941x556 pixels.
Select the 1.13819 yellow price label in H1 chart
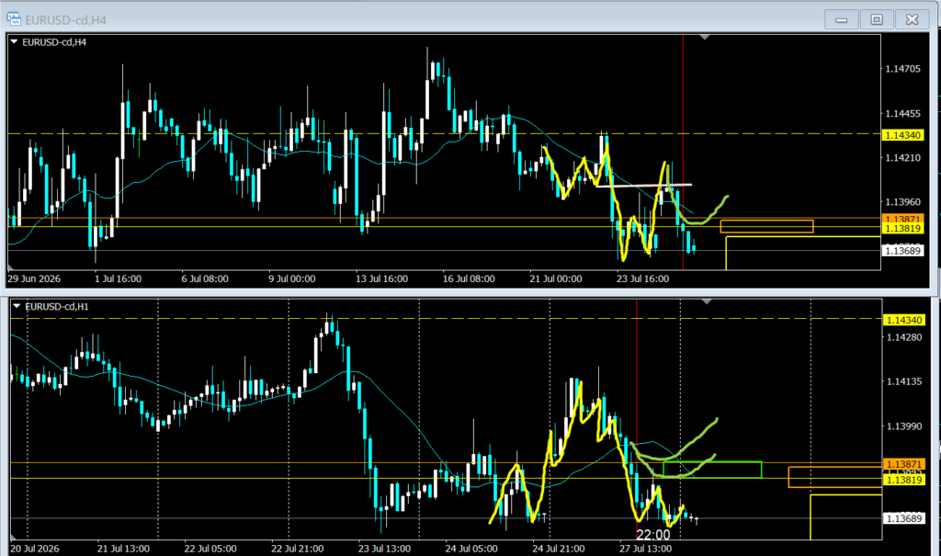pos(903,480)
